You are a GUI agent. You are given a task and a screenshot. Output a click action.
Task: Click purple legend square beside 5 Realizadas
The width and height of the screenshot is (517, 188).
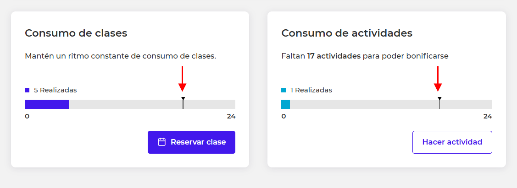click(27, 90)
